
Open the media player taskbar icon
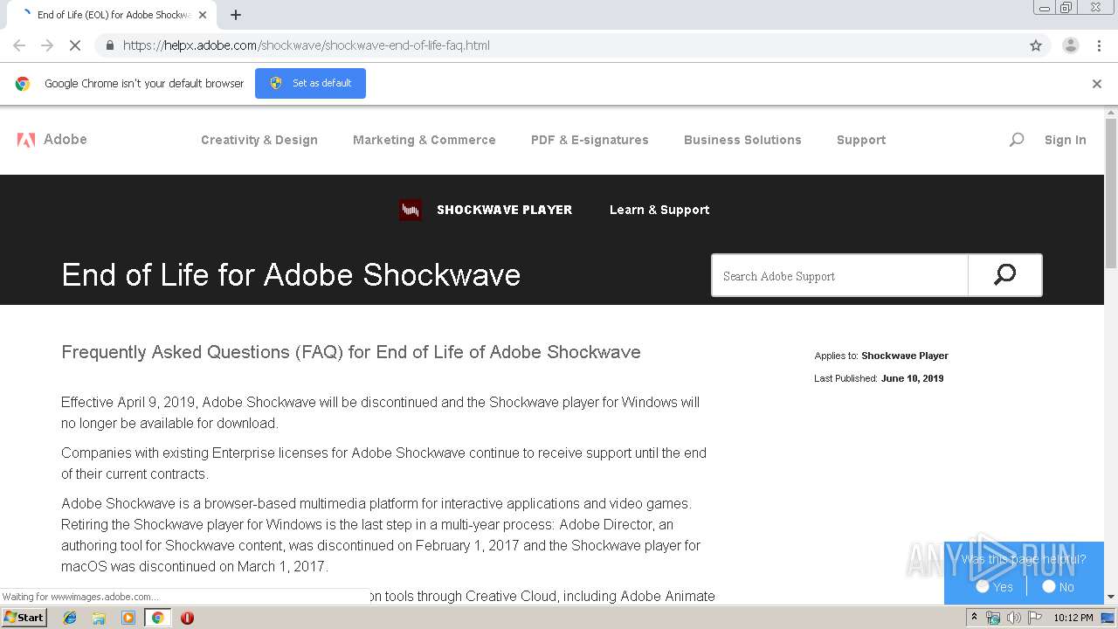point(128,618)
